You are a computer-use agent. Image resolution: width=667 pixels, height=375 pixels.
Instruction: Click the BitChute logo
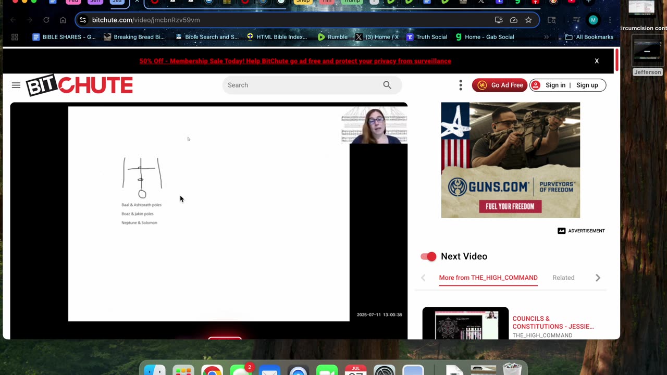[x=80, y=86]
